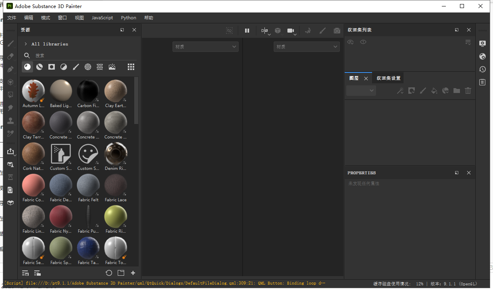Open Shader settings globe icon
Viewport: 493px width, 291px height.
(483, 56)
